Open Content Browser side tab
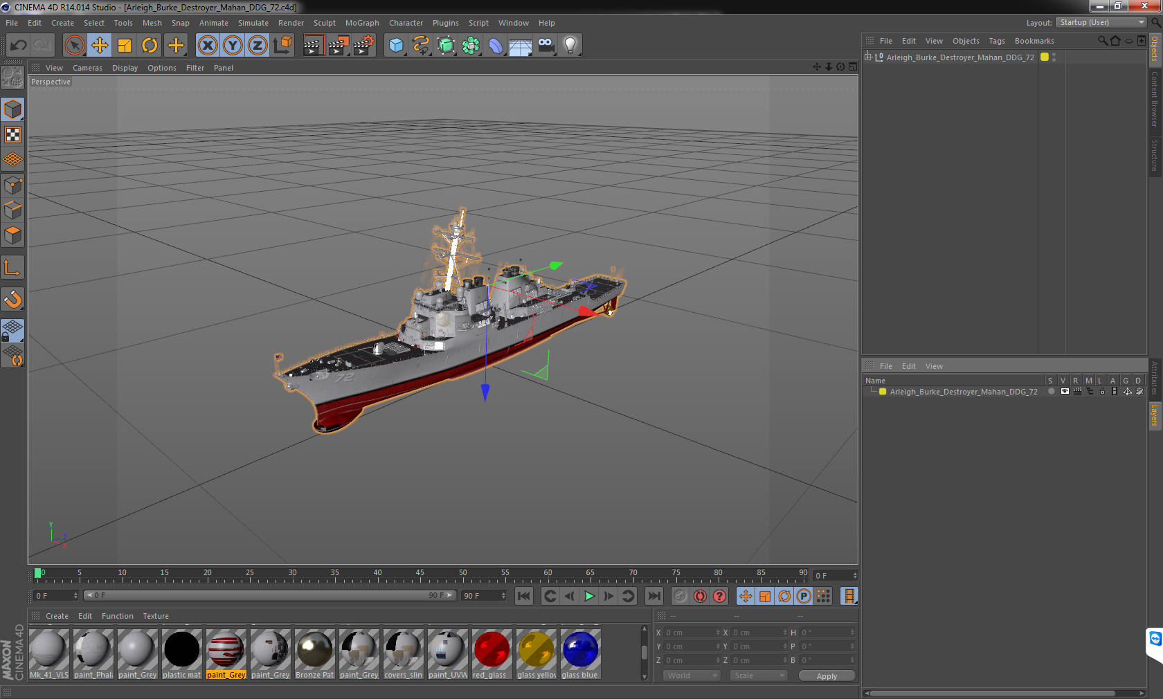 (x=1155, y=99)
